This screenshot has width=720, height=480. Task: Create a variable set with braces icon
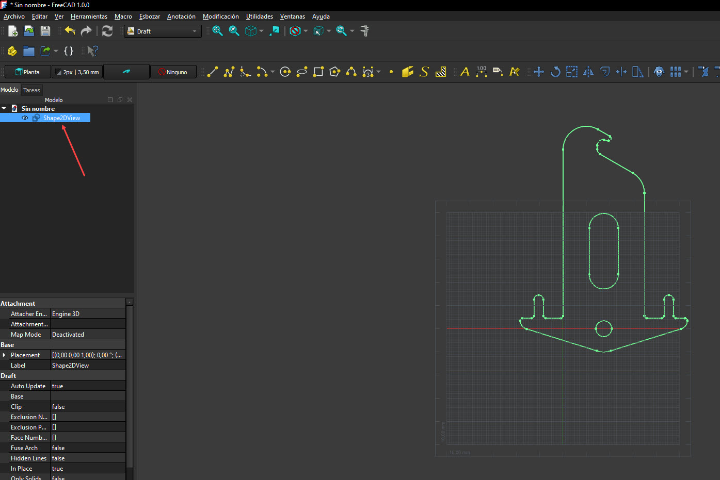click(x=69, y=51)
